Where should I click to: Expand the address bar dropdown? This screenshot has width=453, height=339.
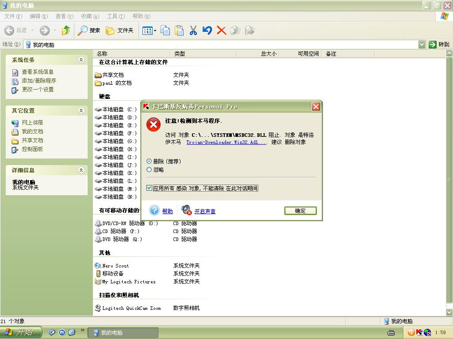422,45
